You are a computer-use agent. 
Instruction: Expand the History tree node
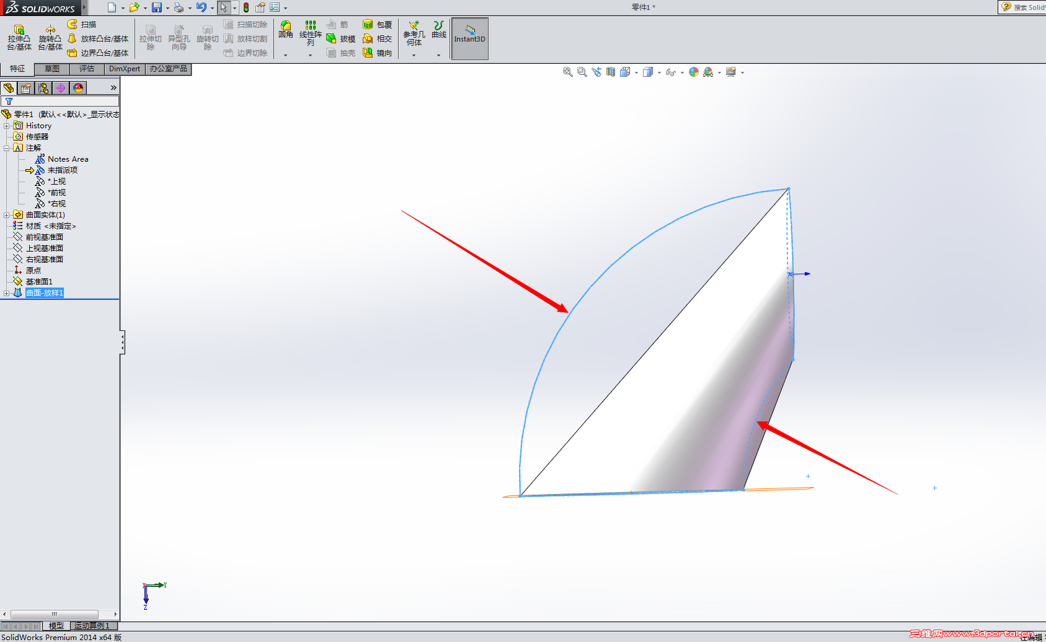click(x=7, y=126)
